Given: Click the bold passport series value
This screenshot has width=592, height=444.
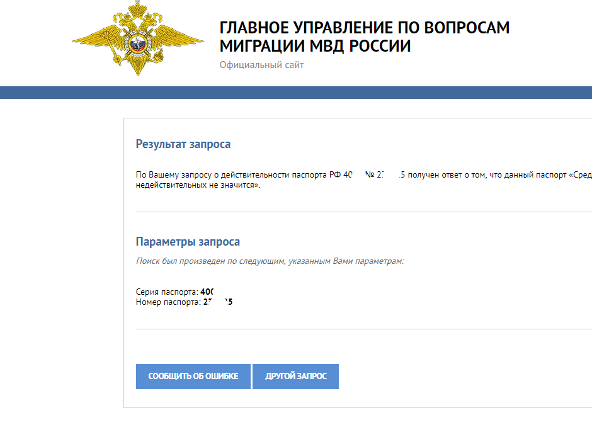Looking at the screenshot, I should (x=207, y=292).
